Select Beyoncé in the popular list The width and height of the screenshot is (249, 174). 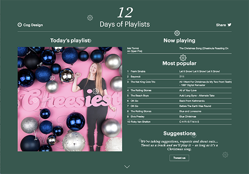135,76
